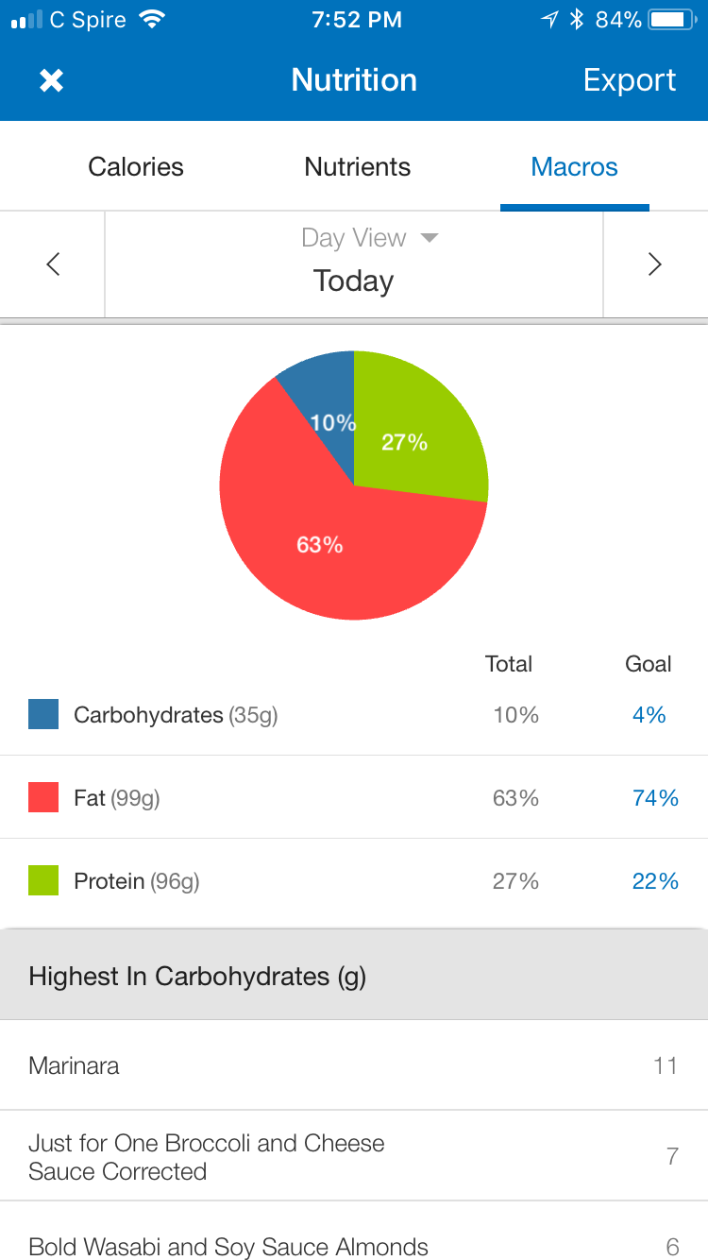Tap the battery icon in status bar

tap(671, 20)
